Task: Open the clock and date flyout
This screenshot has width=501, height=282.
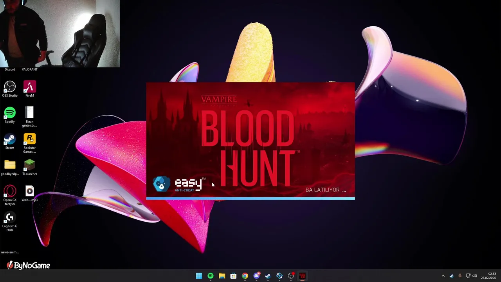Action: [488, 276]
